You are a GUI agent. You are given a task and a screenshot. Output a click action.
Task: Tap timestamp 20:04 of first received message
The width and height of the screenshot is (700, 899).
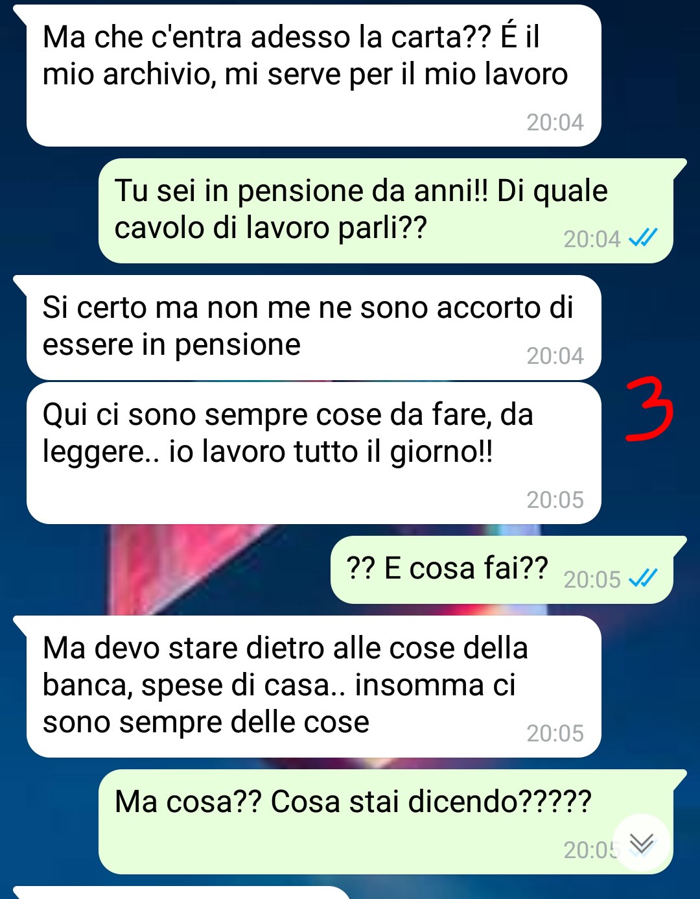click(x=555, y=122)
